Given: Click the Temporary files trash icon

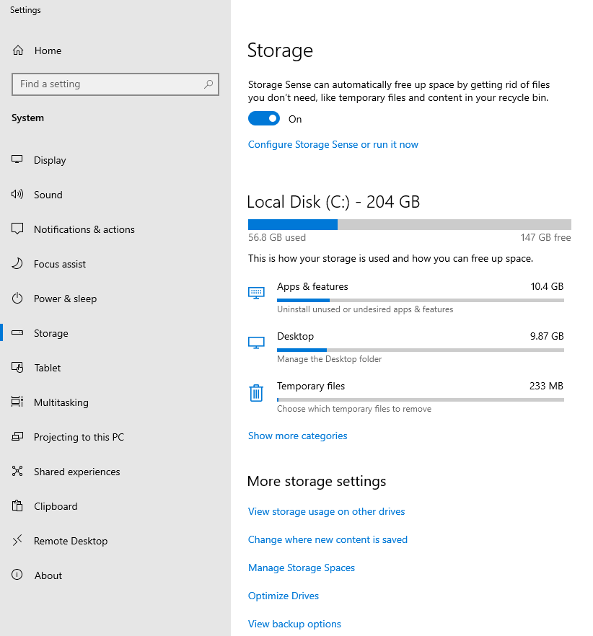Looking at the screenshot, I should 256,392.
